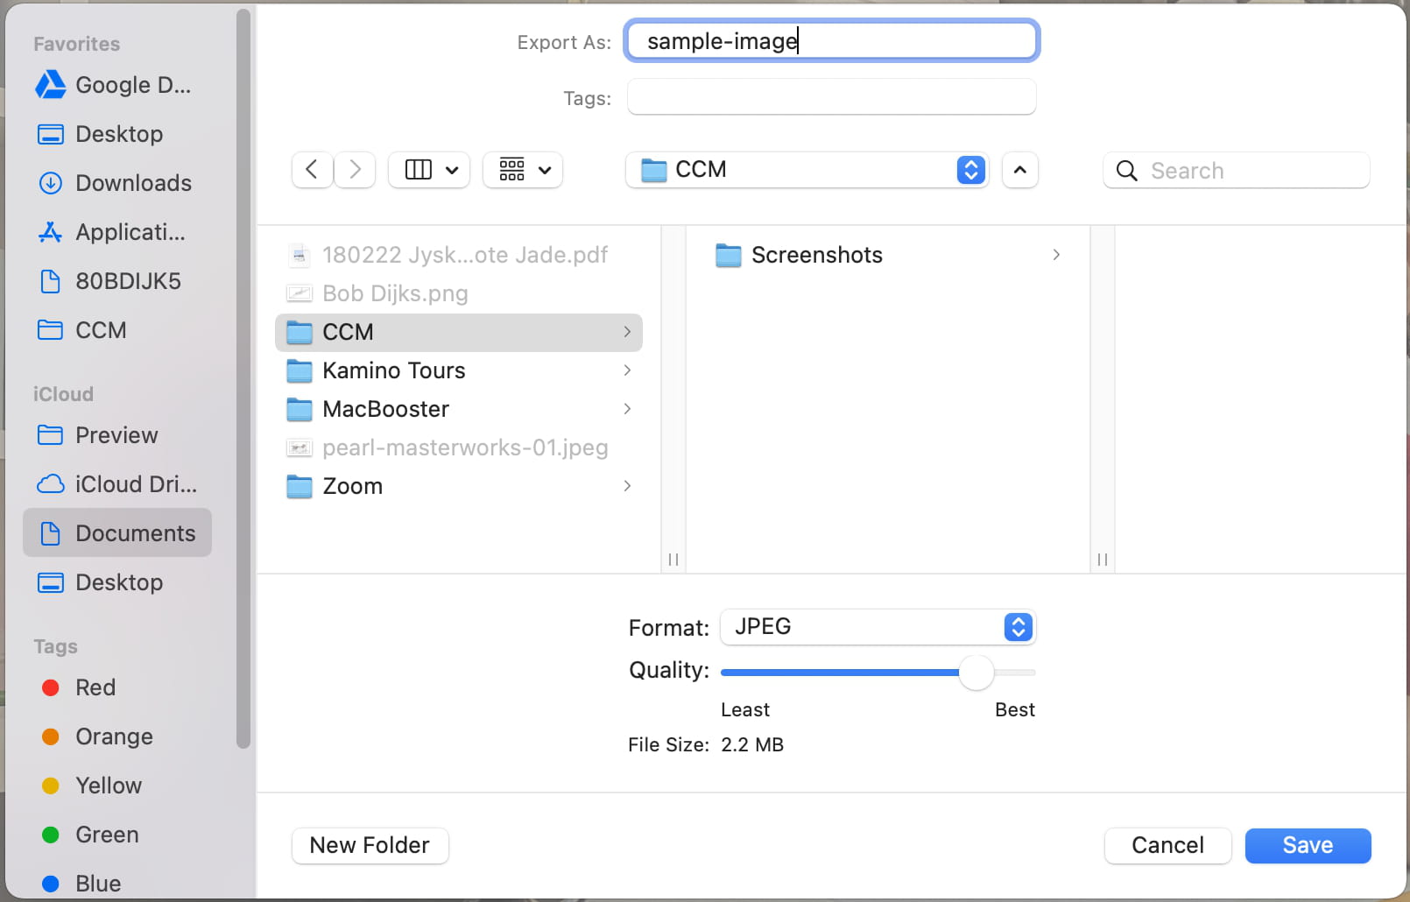
Task: Select the Zoom folder
Action: (x=352, y=486)
